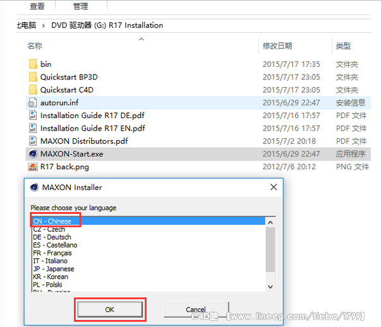Click the language list scrollbar thumb
Viewport: 381px width, 327px height.
(270, 249)
